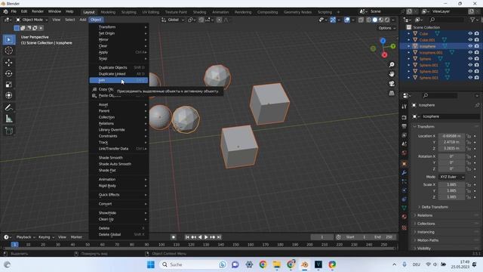The image size is (483, 272).
Task: Switch perspective/orthographic grid icon
Action: pos(392,93)
